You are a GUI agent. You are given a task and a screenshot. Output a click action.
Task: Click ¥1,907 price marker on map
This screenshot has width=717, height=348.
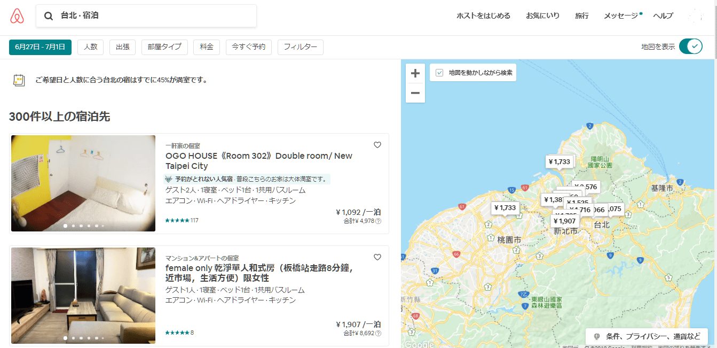[x=564, y=221]
